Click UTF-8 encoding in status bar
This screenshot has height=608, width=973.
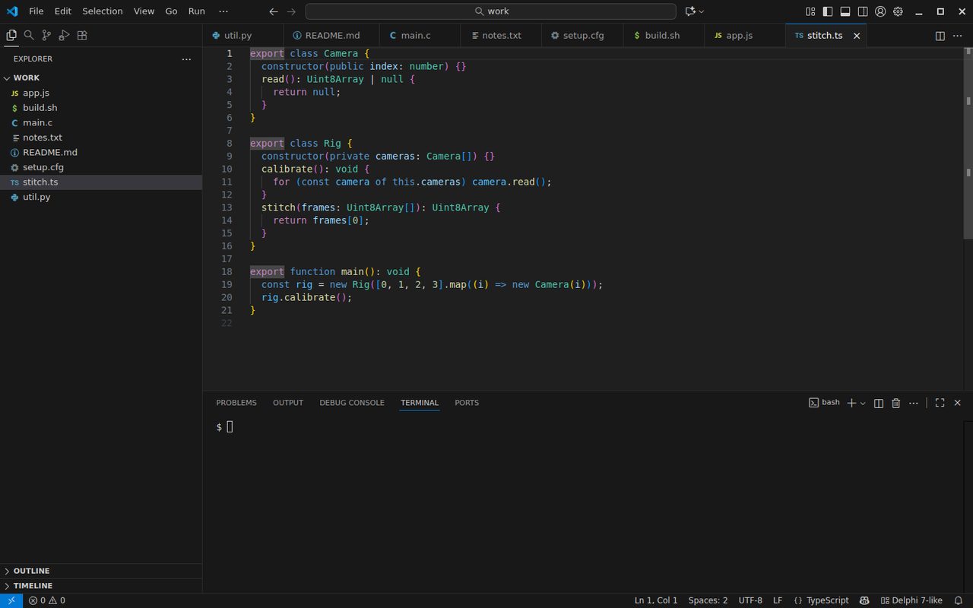tap(750, 600)
